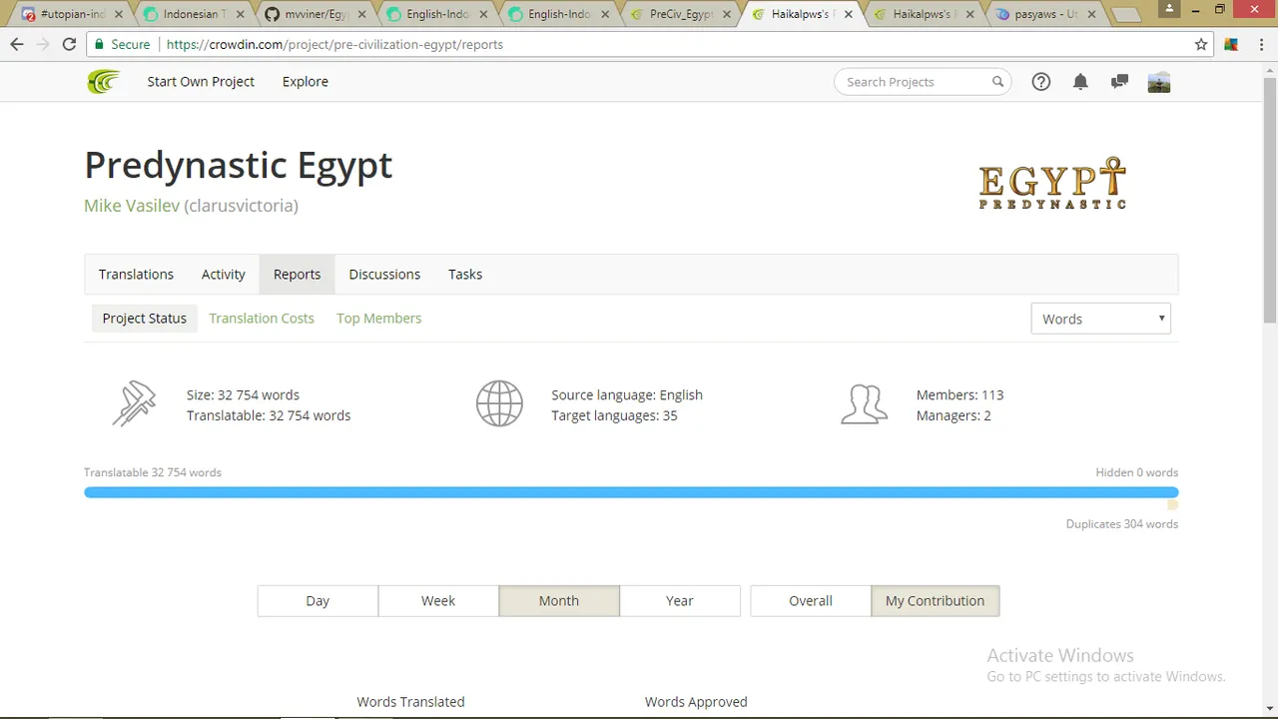The height and width of the screenshot is (719, 1278).
Task: Click the globe languages icon
Action: (x=499, y=404)
